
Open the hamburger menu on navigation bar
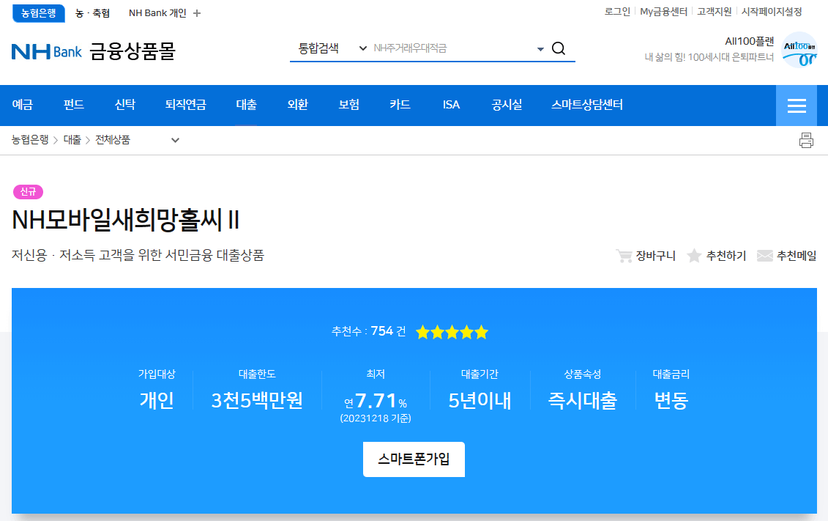[x=796, y=105]
